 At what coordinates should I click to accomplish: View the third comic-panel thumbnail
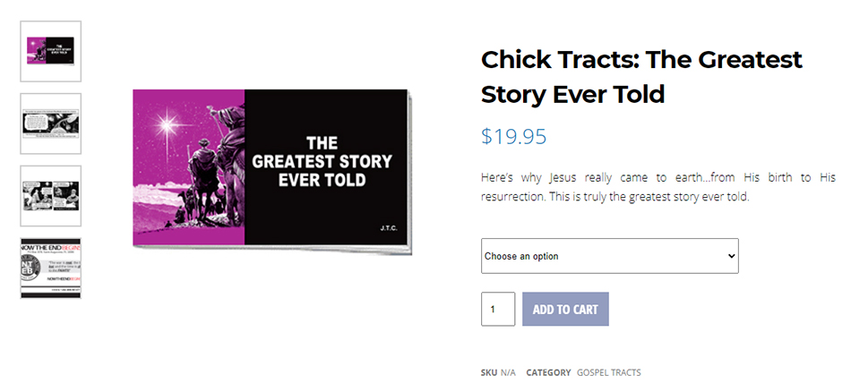click(50, 196)
